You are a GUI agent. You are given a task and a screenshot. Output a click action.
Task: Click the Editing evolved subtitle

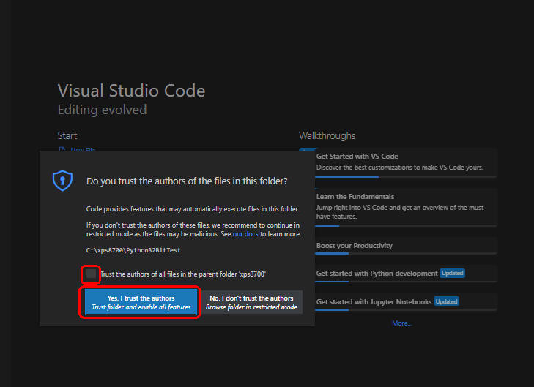pos(102,110)
